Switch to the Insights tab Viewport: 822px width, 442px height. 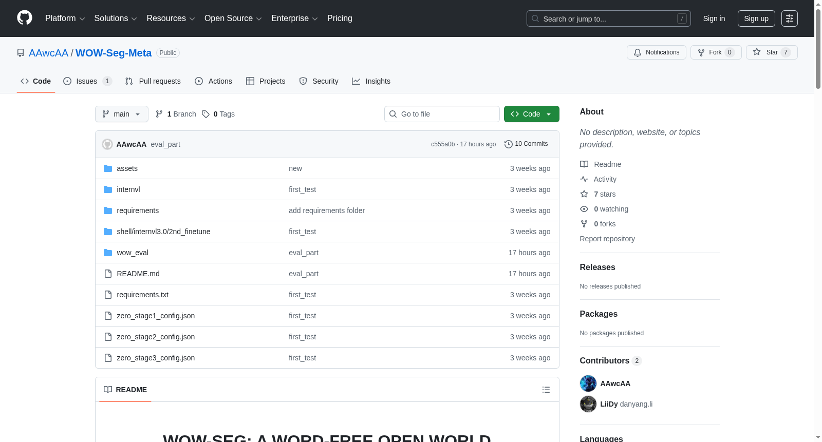[x=371, y=81]
